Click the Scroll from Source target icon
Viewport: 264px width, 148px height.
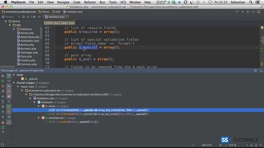pyautogui.click(x=24, y=17)
